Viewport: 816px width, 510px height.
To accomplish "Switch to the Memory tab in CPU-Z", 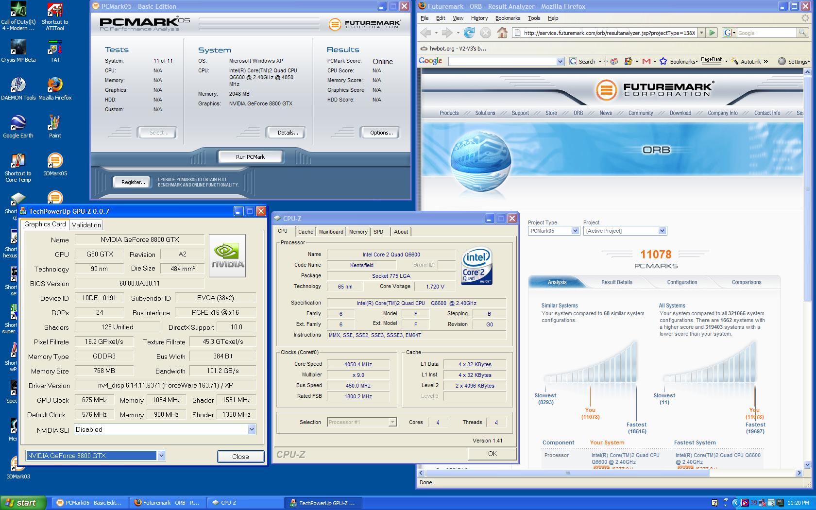I will (358, 232).
